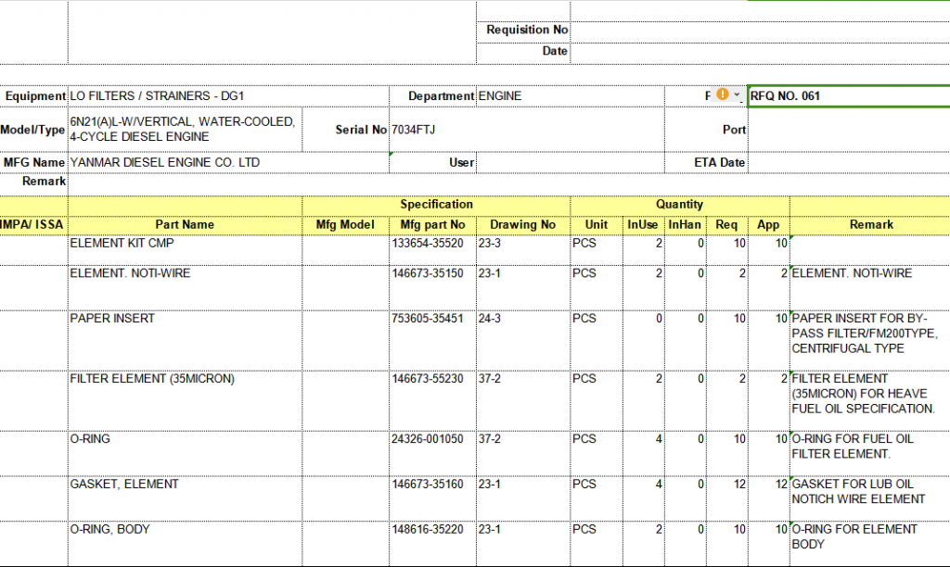Select the RFQ NO. 061 cell
950x567 pixels.
[x=848, y=96]
